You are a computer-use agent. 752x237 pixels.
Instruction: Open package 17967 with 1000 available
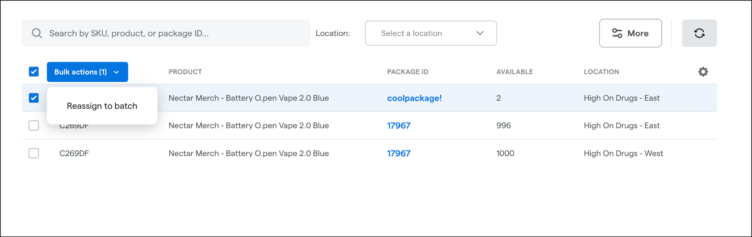(399, 153)
